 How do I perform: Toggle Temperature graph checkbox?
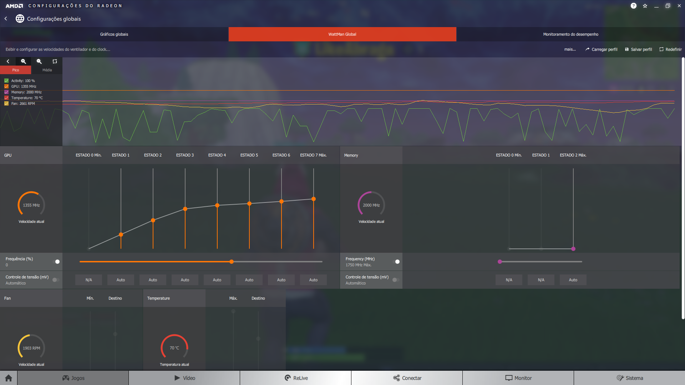(x=6, y=98)
